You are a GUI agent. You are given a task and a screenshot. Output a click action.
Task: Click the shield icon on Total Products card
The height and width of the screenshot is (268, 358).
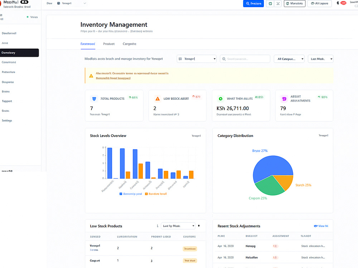94,99
